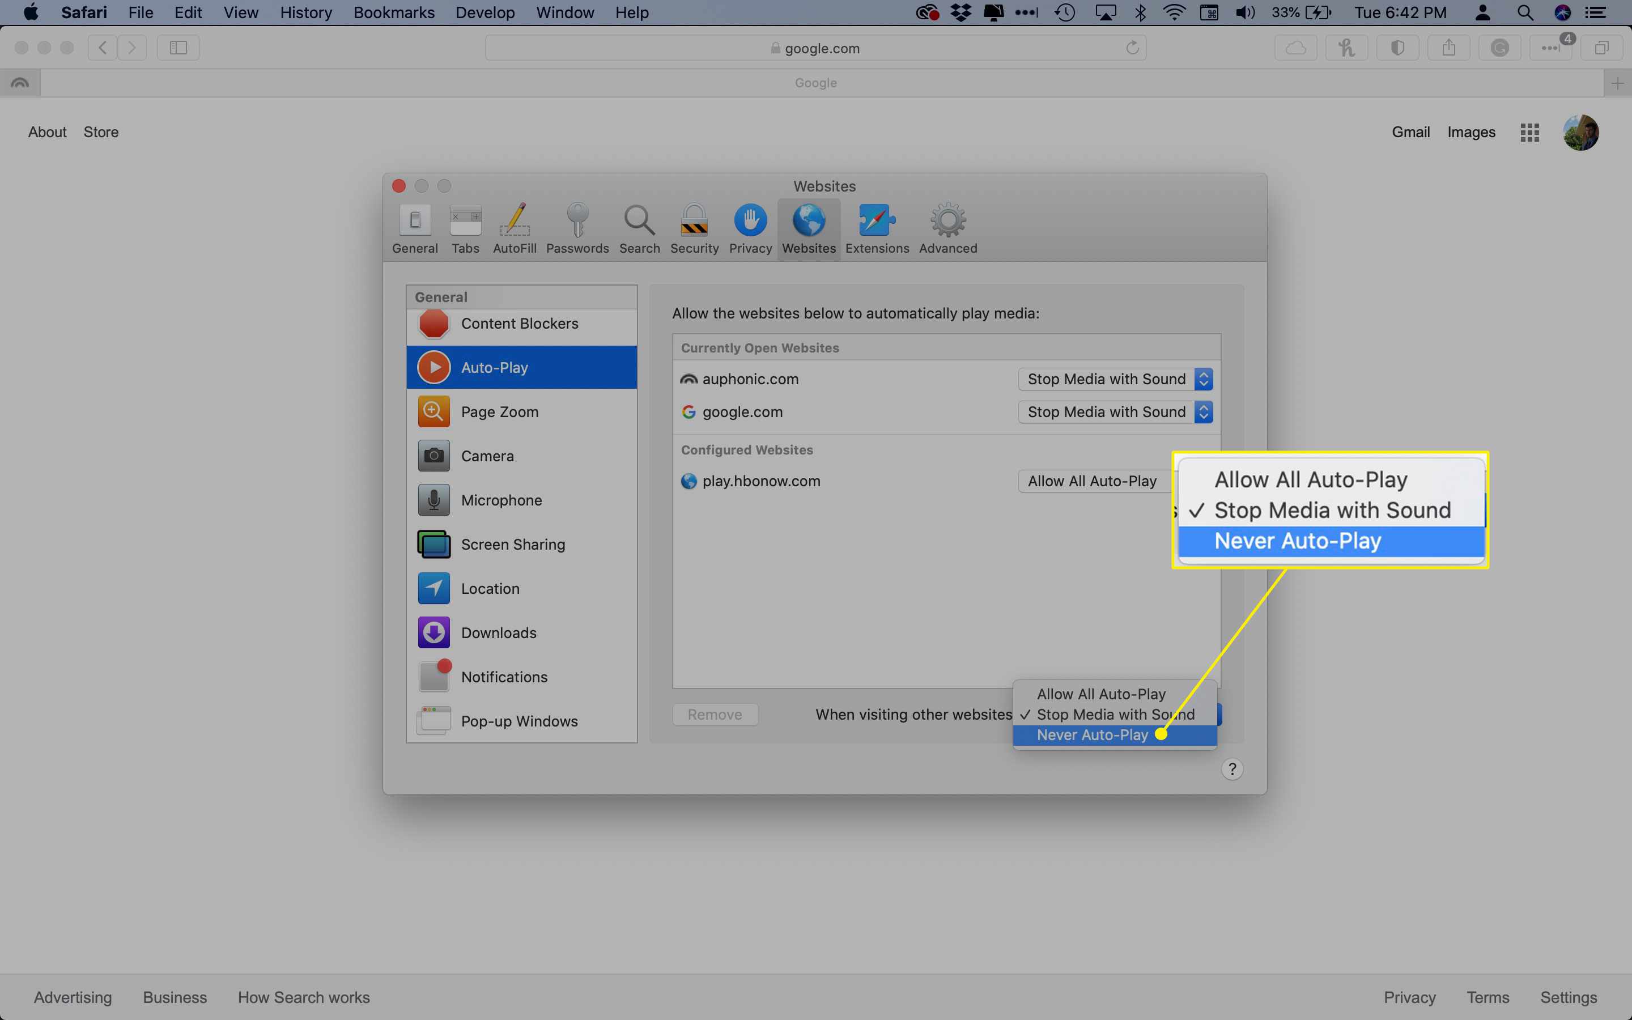Open the Apple menu
1632x1020 pixels.
click(x=31, y=13)
